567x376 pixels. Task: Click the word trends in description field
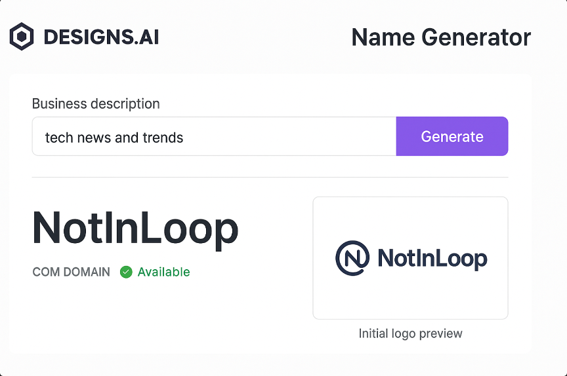tap(163, 138)
